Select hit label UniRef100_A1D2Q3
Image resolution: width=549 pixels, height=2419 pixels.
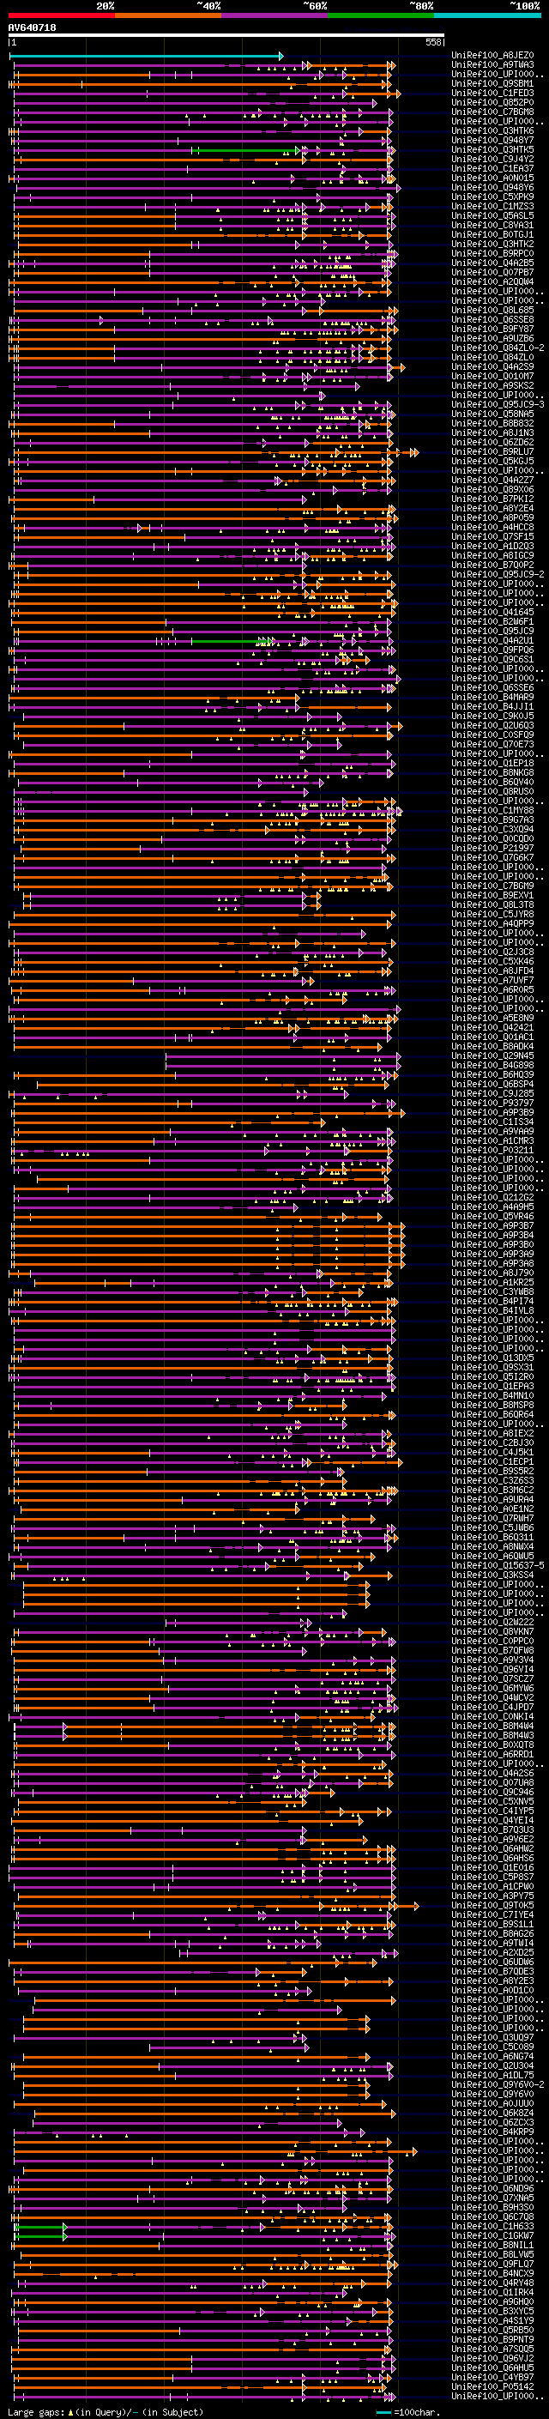[492, 546]
